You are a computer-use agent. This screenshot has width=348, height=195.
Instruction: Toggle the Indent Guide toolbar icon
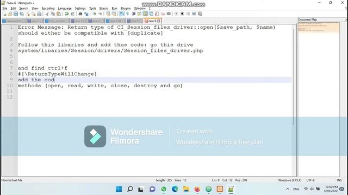point(134,14)
